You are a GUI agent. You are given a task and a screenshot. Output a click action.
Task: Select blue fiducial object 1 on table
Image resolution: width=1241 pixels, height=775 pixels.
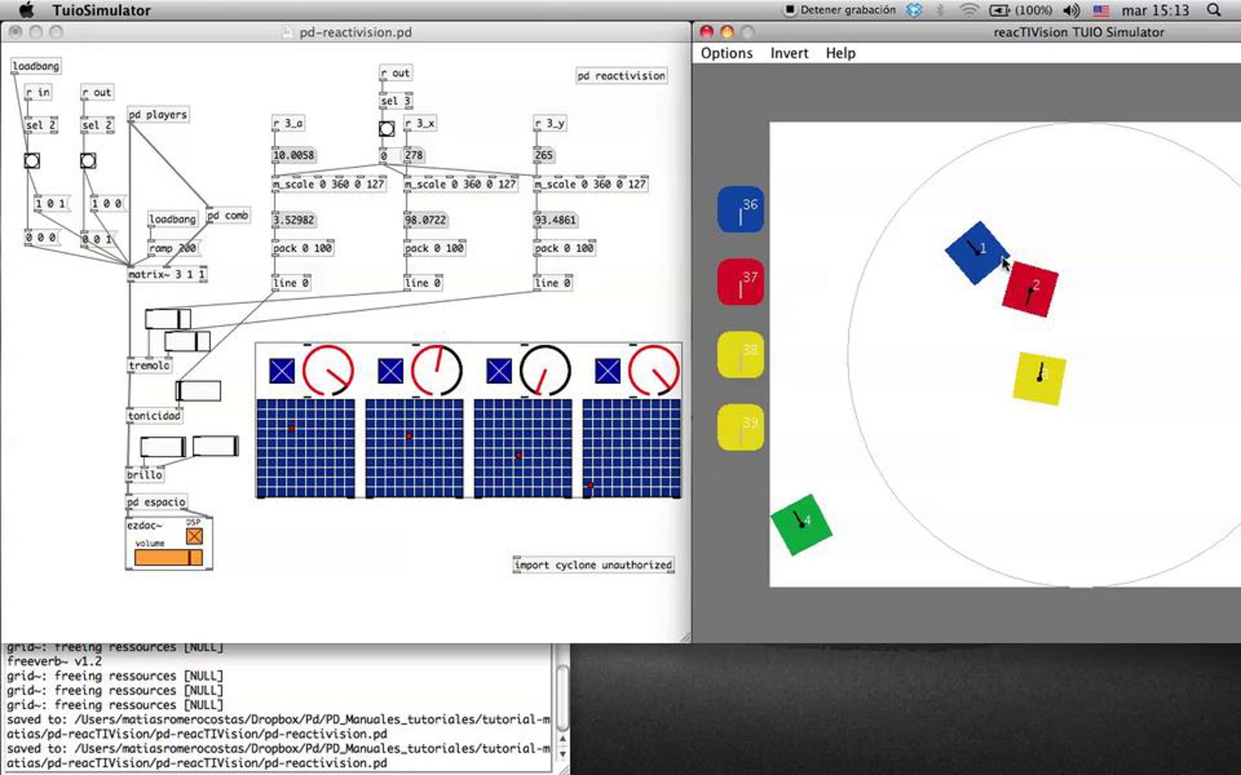coord(975,253)
